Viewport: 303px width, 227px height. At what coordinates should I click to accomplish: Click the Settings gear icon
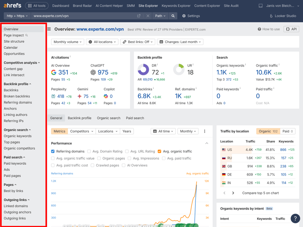(x=184, y=16)
